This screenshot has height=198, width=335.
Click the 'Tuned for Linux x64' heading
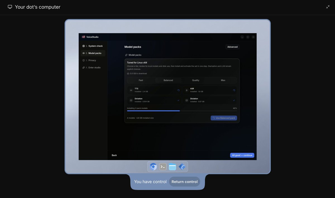137,62
